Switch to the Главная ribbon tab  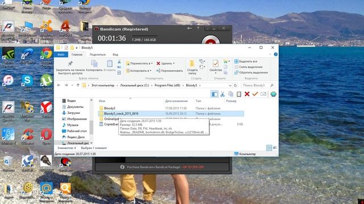[77, 54]
